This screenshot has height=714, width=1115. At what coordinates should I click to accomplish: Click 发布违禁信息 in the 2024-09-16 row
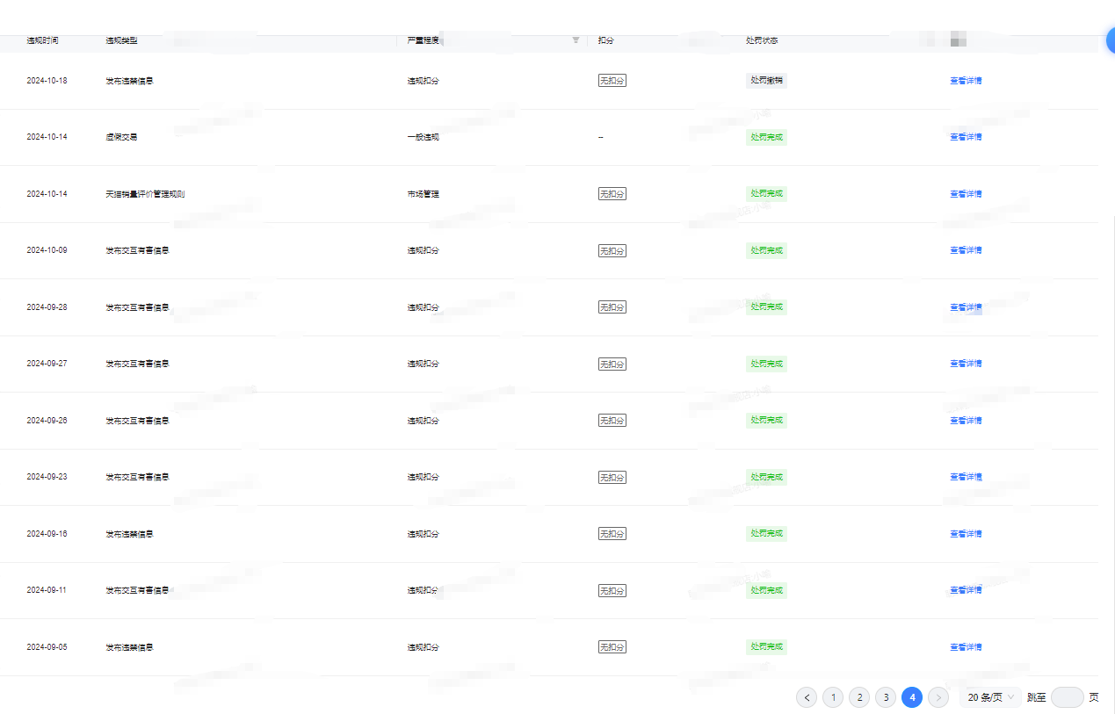(x=129, y=534)
